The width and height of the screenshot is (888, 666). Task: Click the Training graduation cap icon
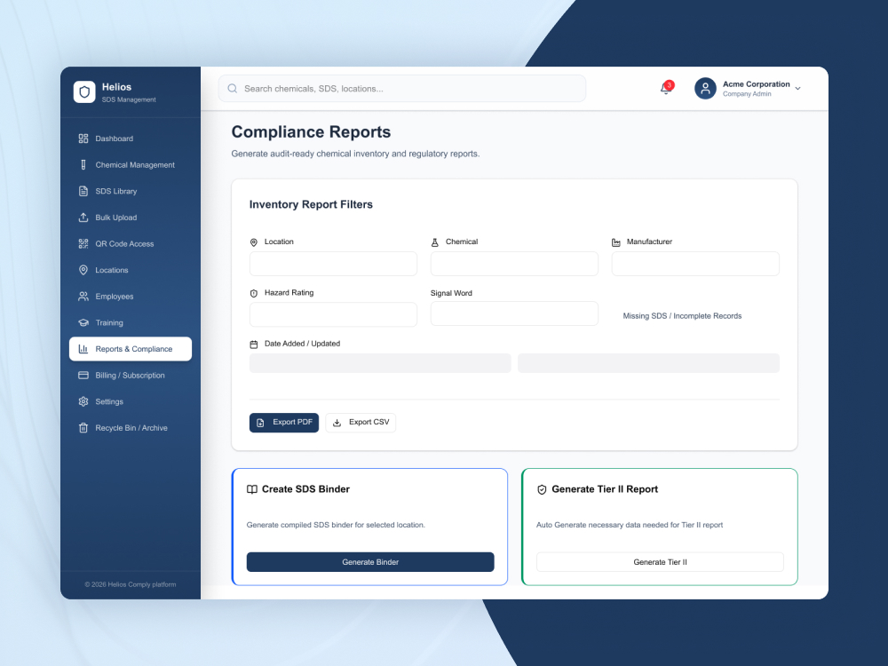pyautogui.click(x=83, y=323)
